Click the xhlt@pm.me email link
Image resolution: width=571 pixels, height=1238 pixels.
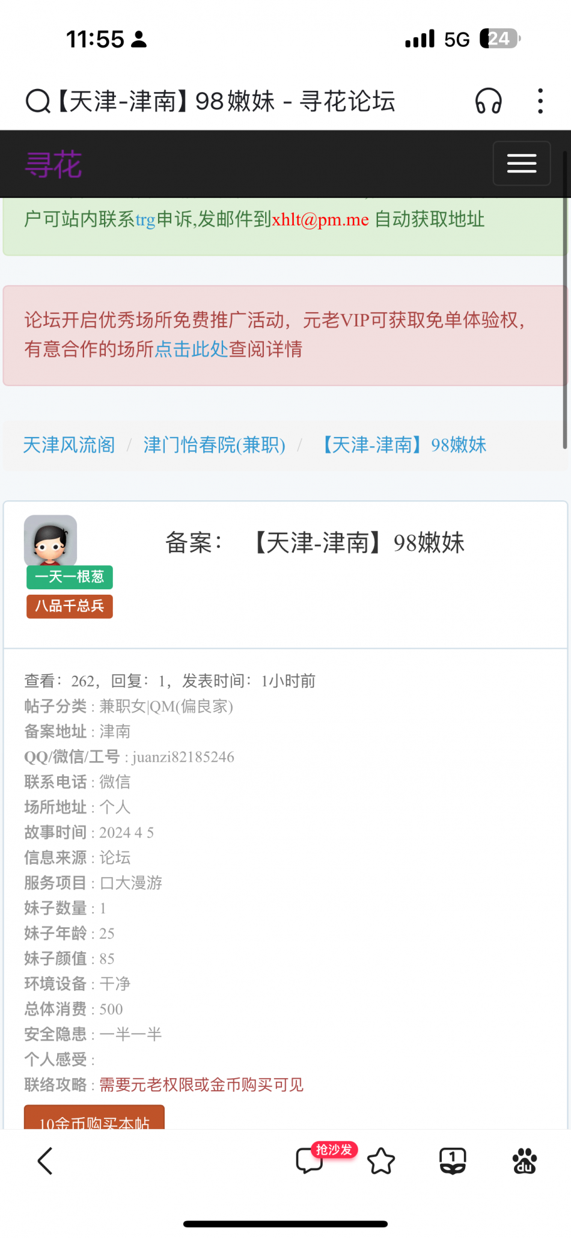coord(320,219)
